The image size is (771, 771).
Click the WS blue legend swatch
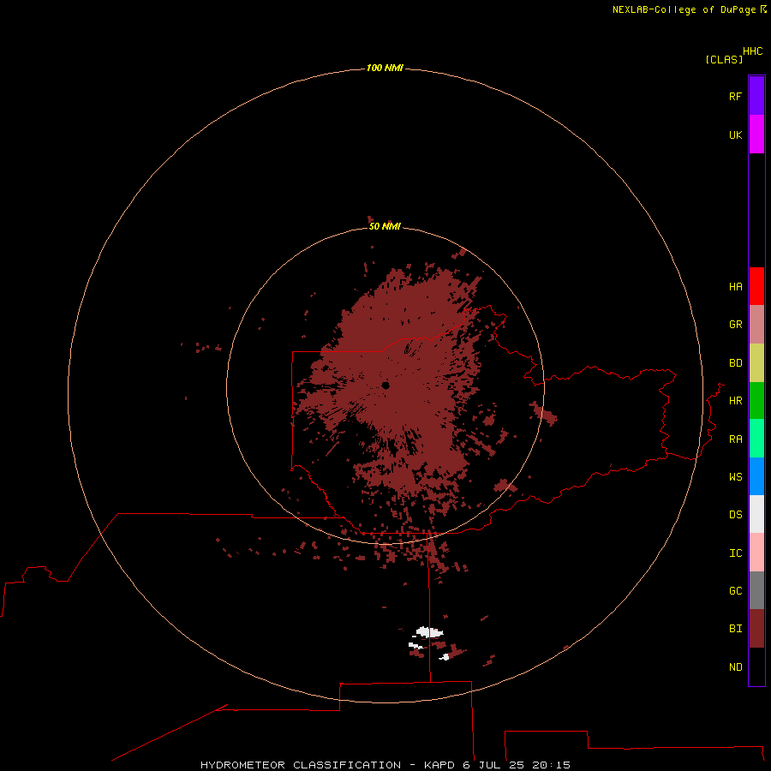756,476
